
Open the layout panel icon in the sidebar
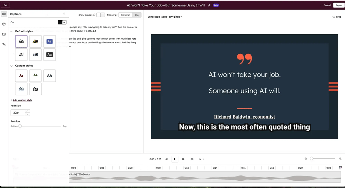click(x=4, y=34)
